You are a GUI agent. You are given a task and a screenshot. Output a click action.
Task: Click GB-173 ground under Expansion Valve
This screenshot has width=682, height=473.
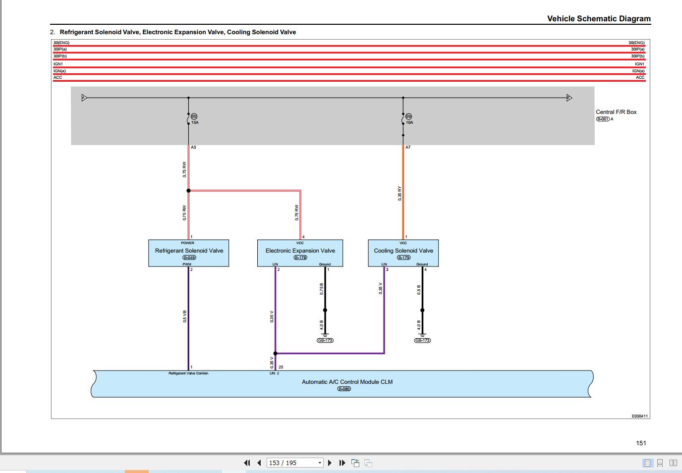325,340
